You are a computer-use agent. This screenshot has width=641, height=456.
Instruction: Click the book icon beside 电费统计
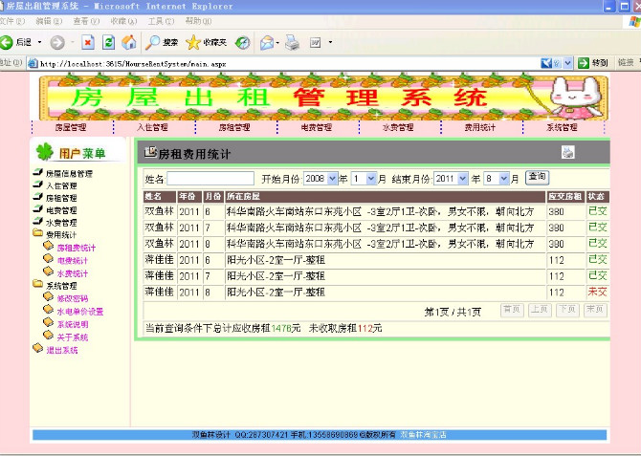(x=48, y=259)
